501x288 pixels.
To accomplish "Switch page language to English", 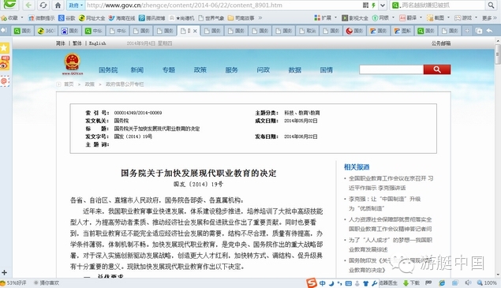I will point(98,43).
